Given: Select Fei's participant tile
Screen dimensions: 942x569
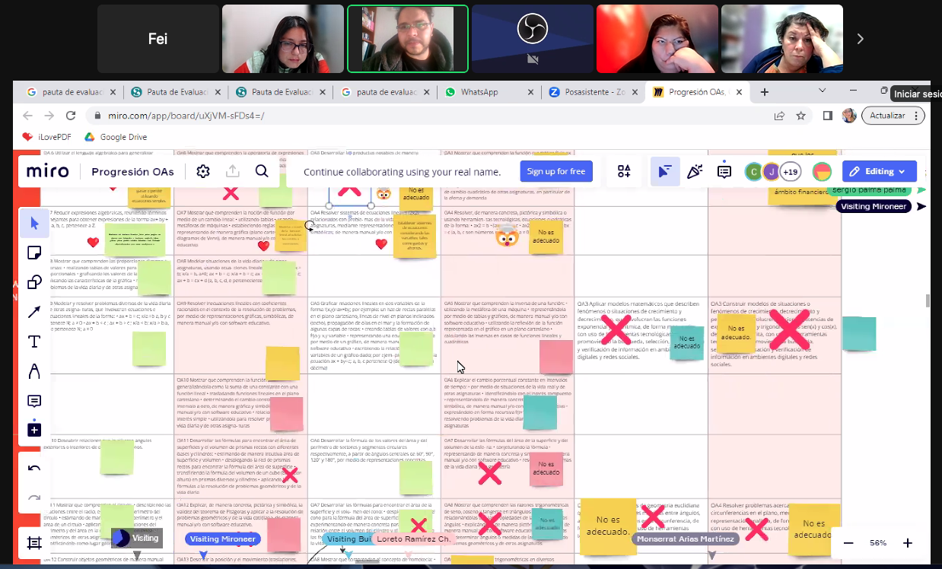Looking at the screenshot, I should click(157, 39).
